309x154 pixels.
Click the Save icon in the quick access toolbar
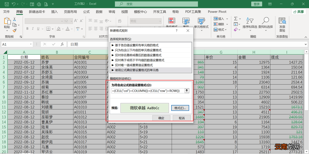(x=6, y=4)
